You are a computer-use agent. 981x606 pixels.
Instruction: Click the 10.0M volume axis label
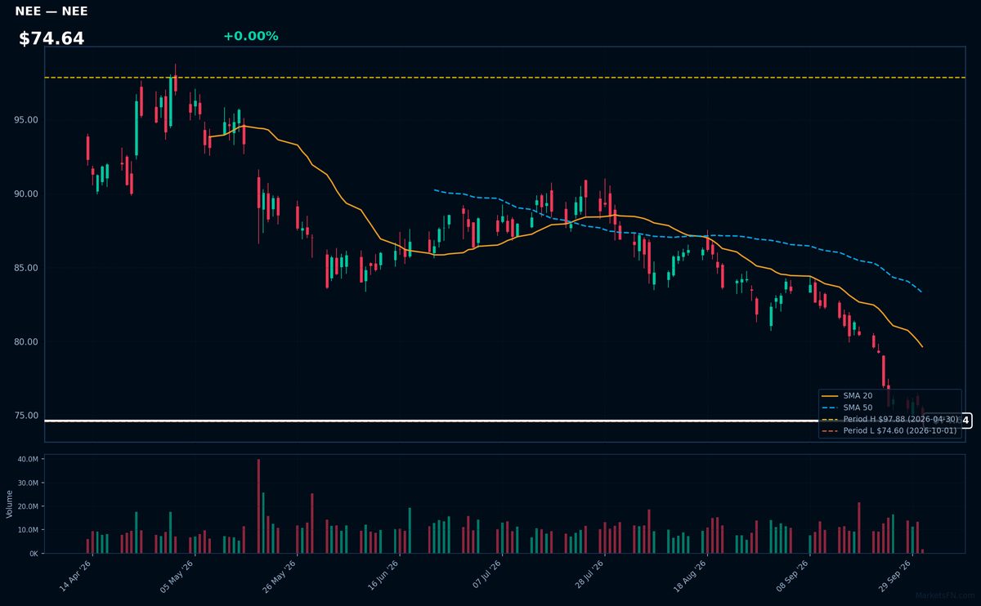tap(29, 530)
